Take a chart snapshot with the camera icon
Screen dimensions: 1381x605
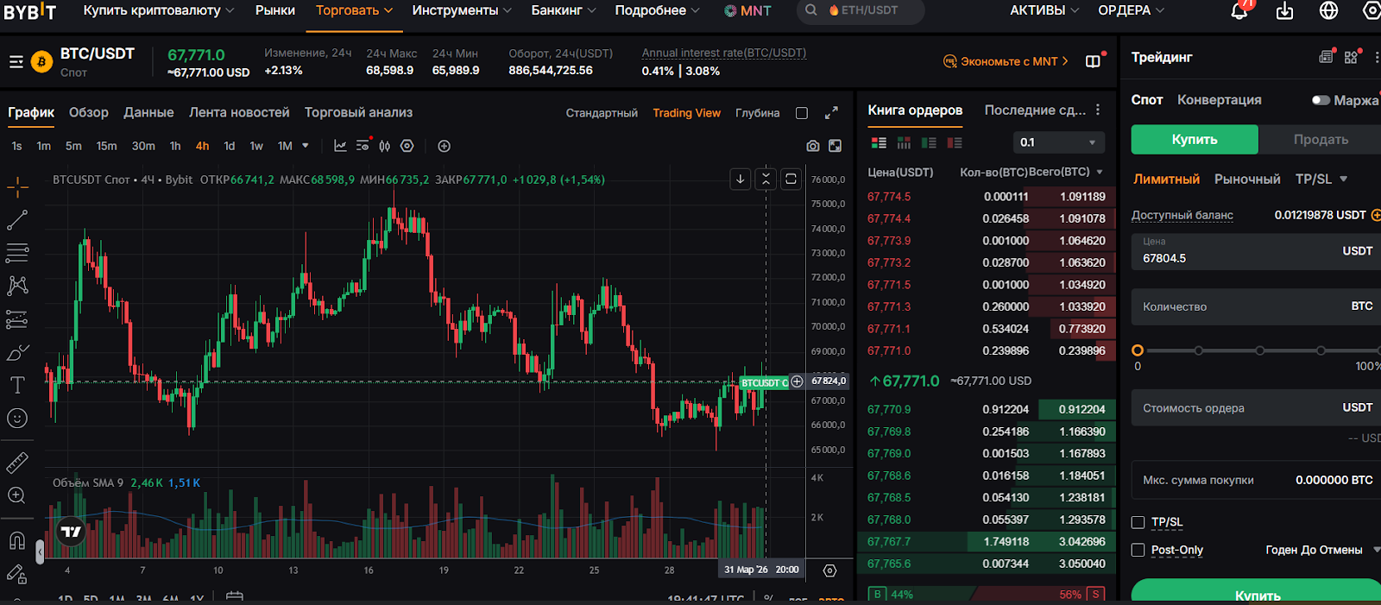(x=813, y=146)
